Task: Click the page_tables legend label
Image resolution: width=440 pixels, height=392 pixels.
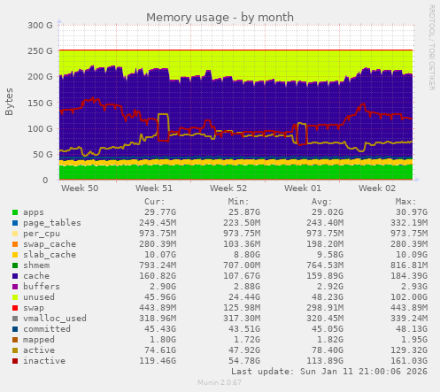Action: point(52,223)
